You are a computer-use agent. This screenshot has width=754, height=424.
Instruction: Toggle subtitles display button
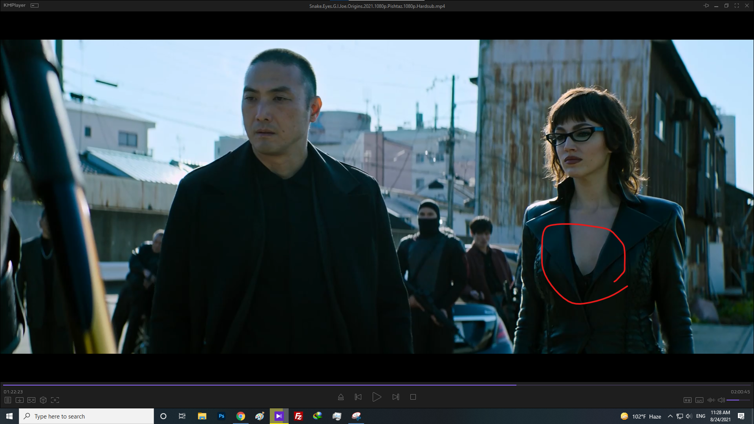[699, 400]
